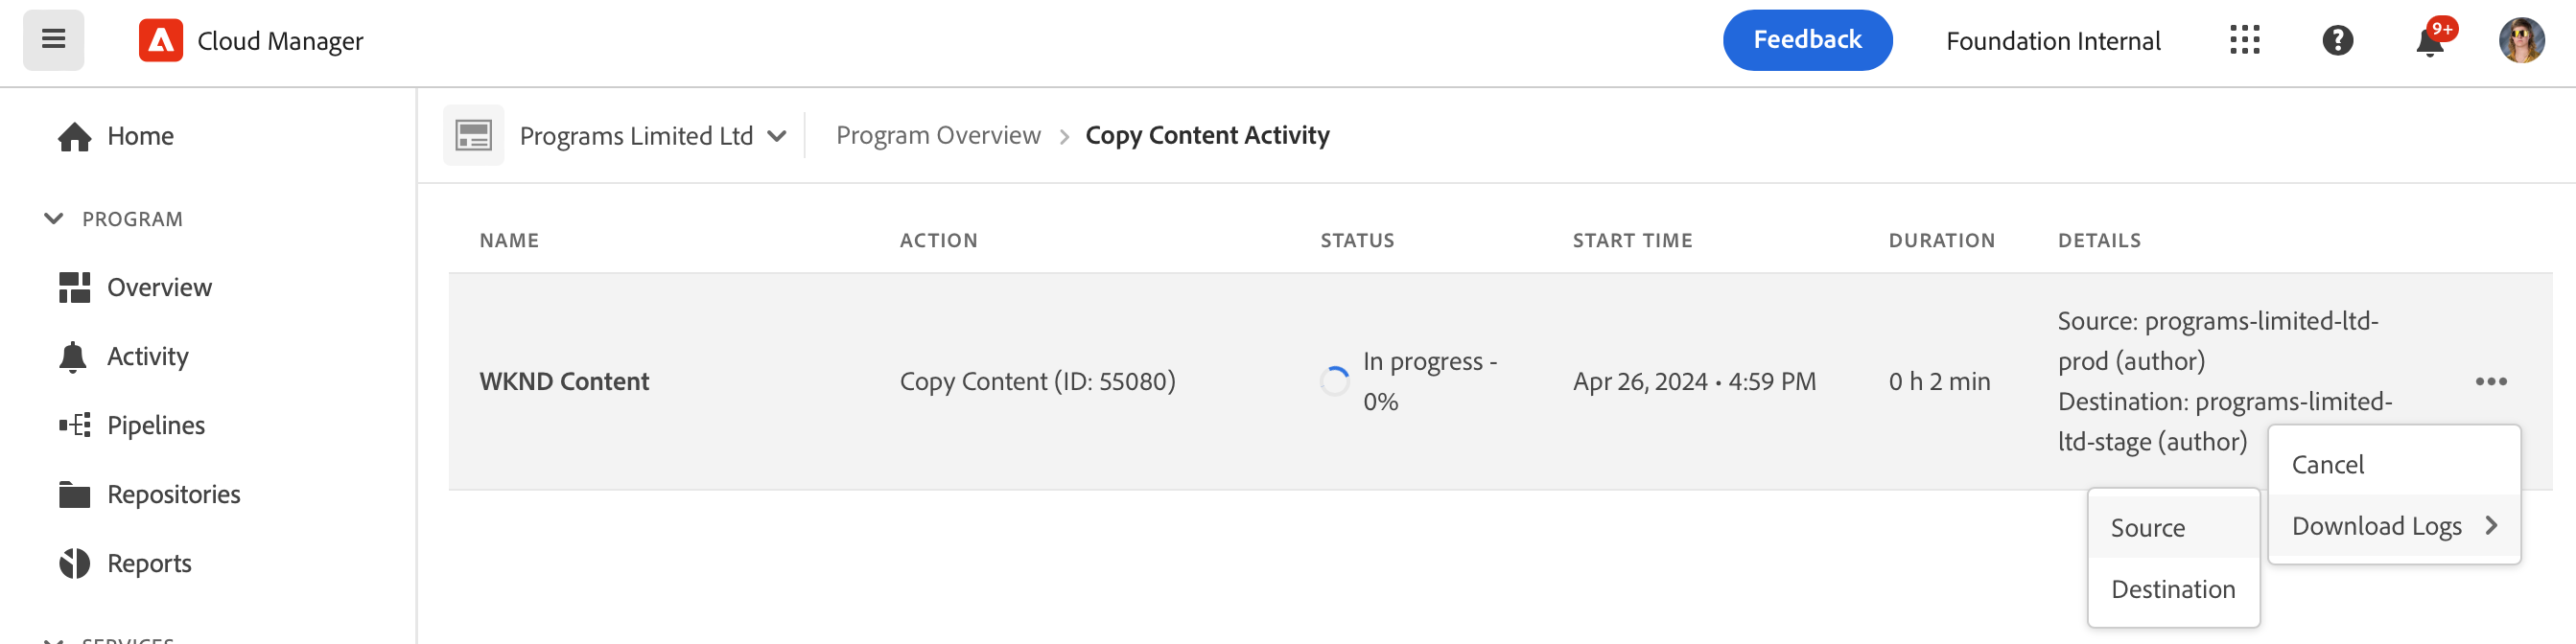Viewport: 2576px width, 644px height.
Task: Open notifications bell with 9+ badge
Action: (2430, 42)
